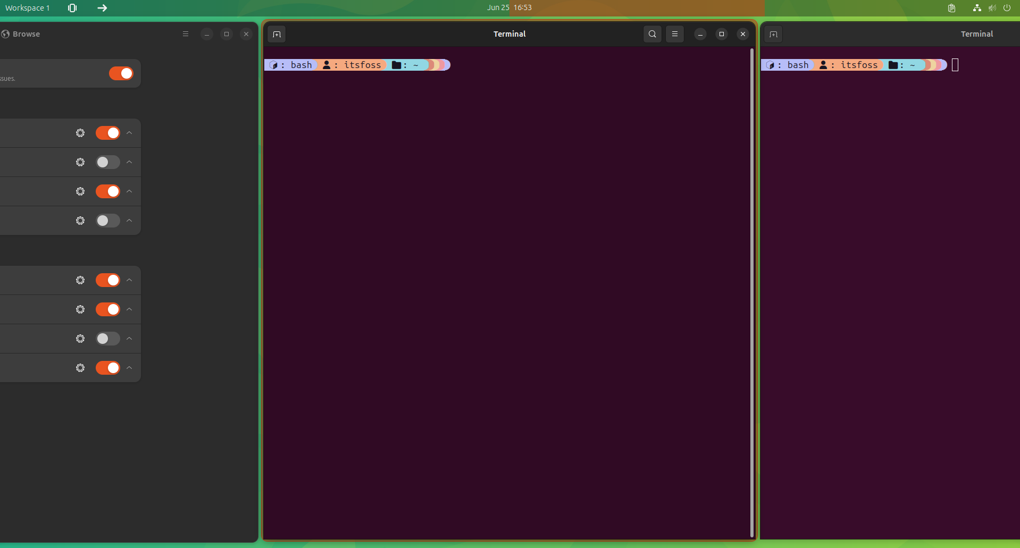Collapse second upper-group extension row chevron

[129, 162]
